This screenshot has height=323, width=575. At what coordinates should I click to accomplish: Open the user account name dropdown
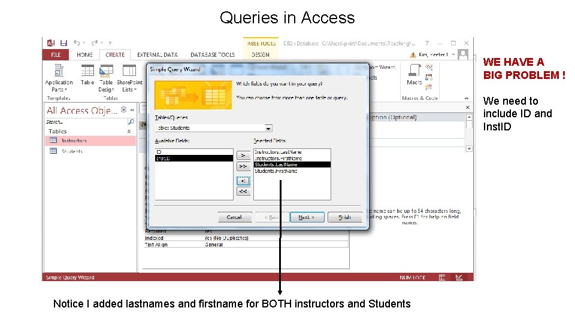click(x=453, y=54)
